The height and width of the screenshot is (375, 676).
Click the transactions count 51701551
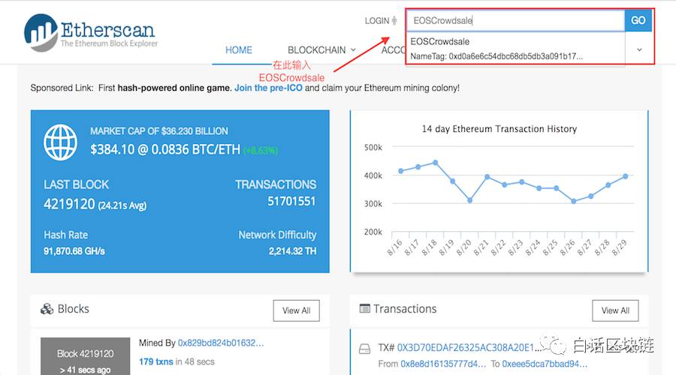click(291, 201)
